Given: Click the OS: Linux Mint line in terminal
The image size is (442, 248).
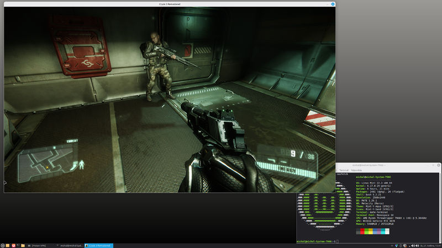Looking at the screenshot, I should [x=374, y=183].
